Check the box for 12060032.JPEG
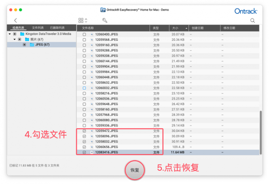The image size is (269, 184). click(x=84, y=88)
